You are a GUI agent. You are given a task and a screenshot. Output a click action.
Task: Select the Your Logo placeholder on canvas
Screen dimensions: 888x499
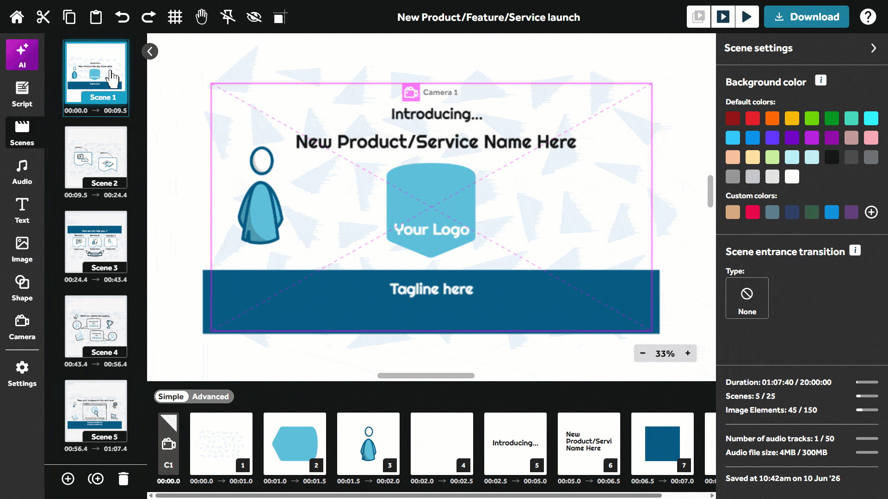(x=431, y=210)
